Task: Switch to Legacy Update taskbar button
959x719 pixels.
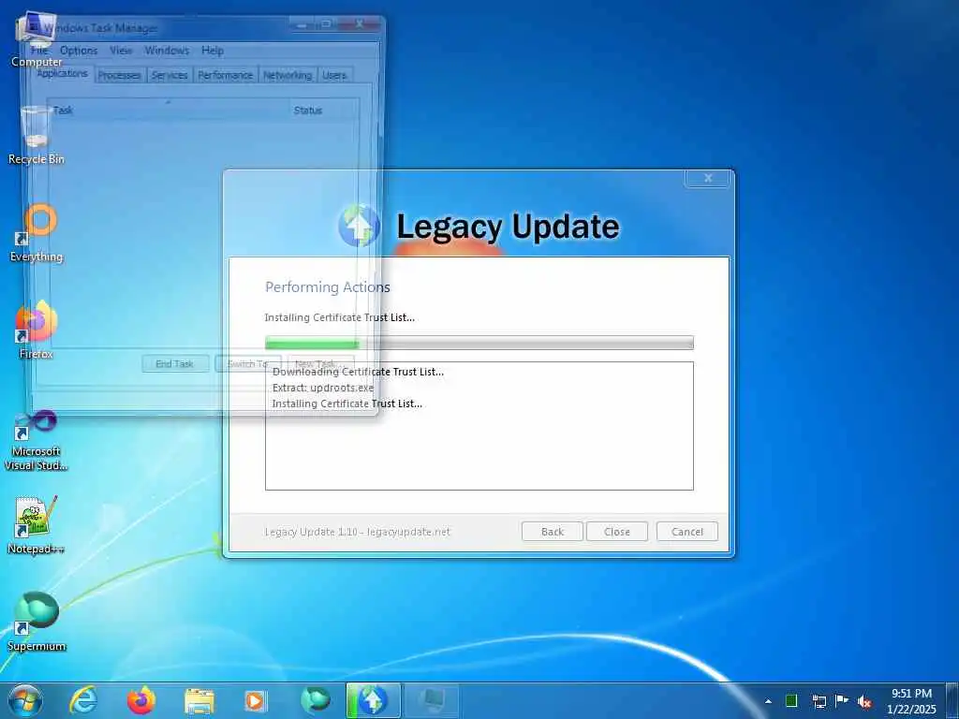Action: (x=374, y=700)
